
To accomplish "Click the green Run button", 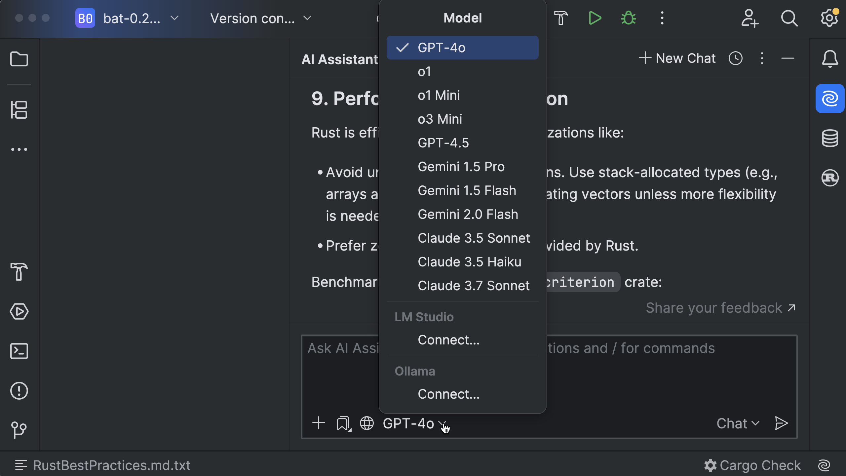I will coord(595,18).
